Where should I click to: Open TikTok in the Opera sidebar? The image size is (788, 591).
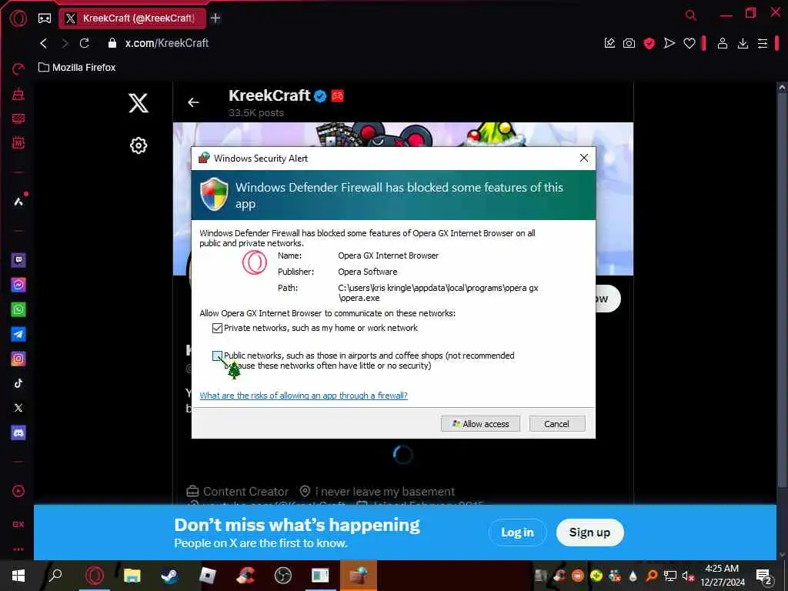point(18,383)
